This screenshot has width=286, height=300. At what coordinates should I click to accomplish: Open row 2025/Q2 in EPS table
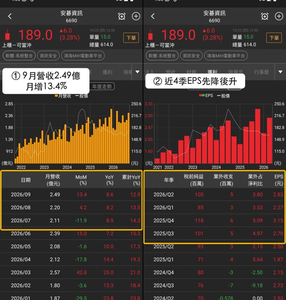coord(214,246)
